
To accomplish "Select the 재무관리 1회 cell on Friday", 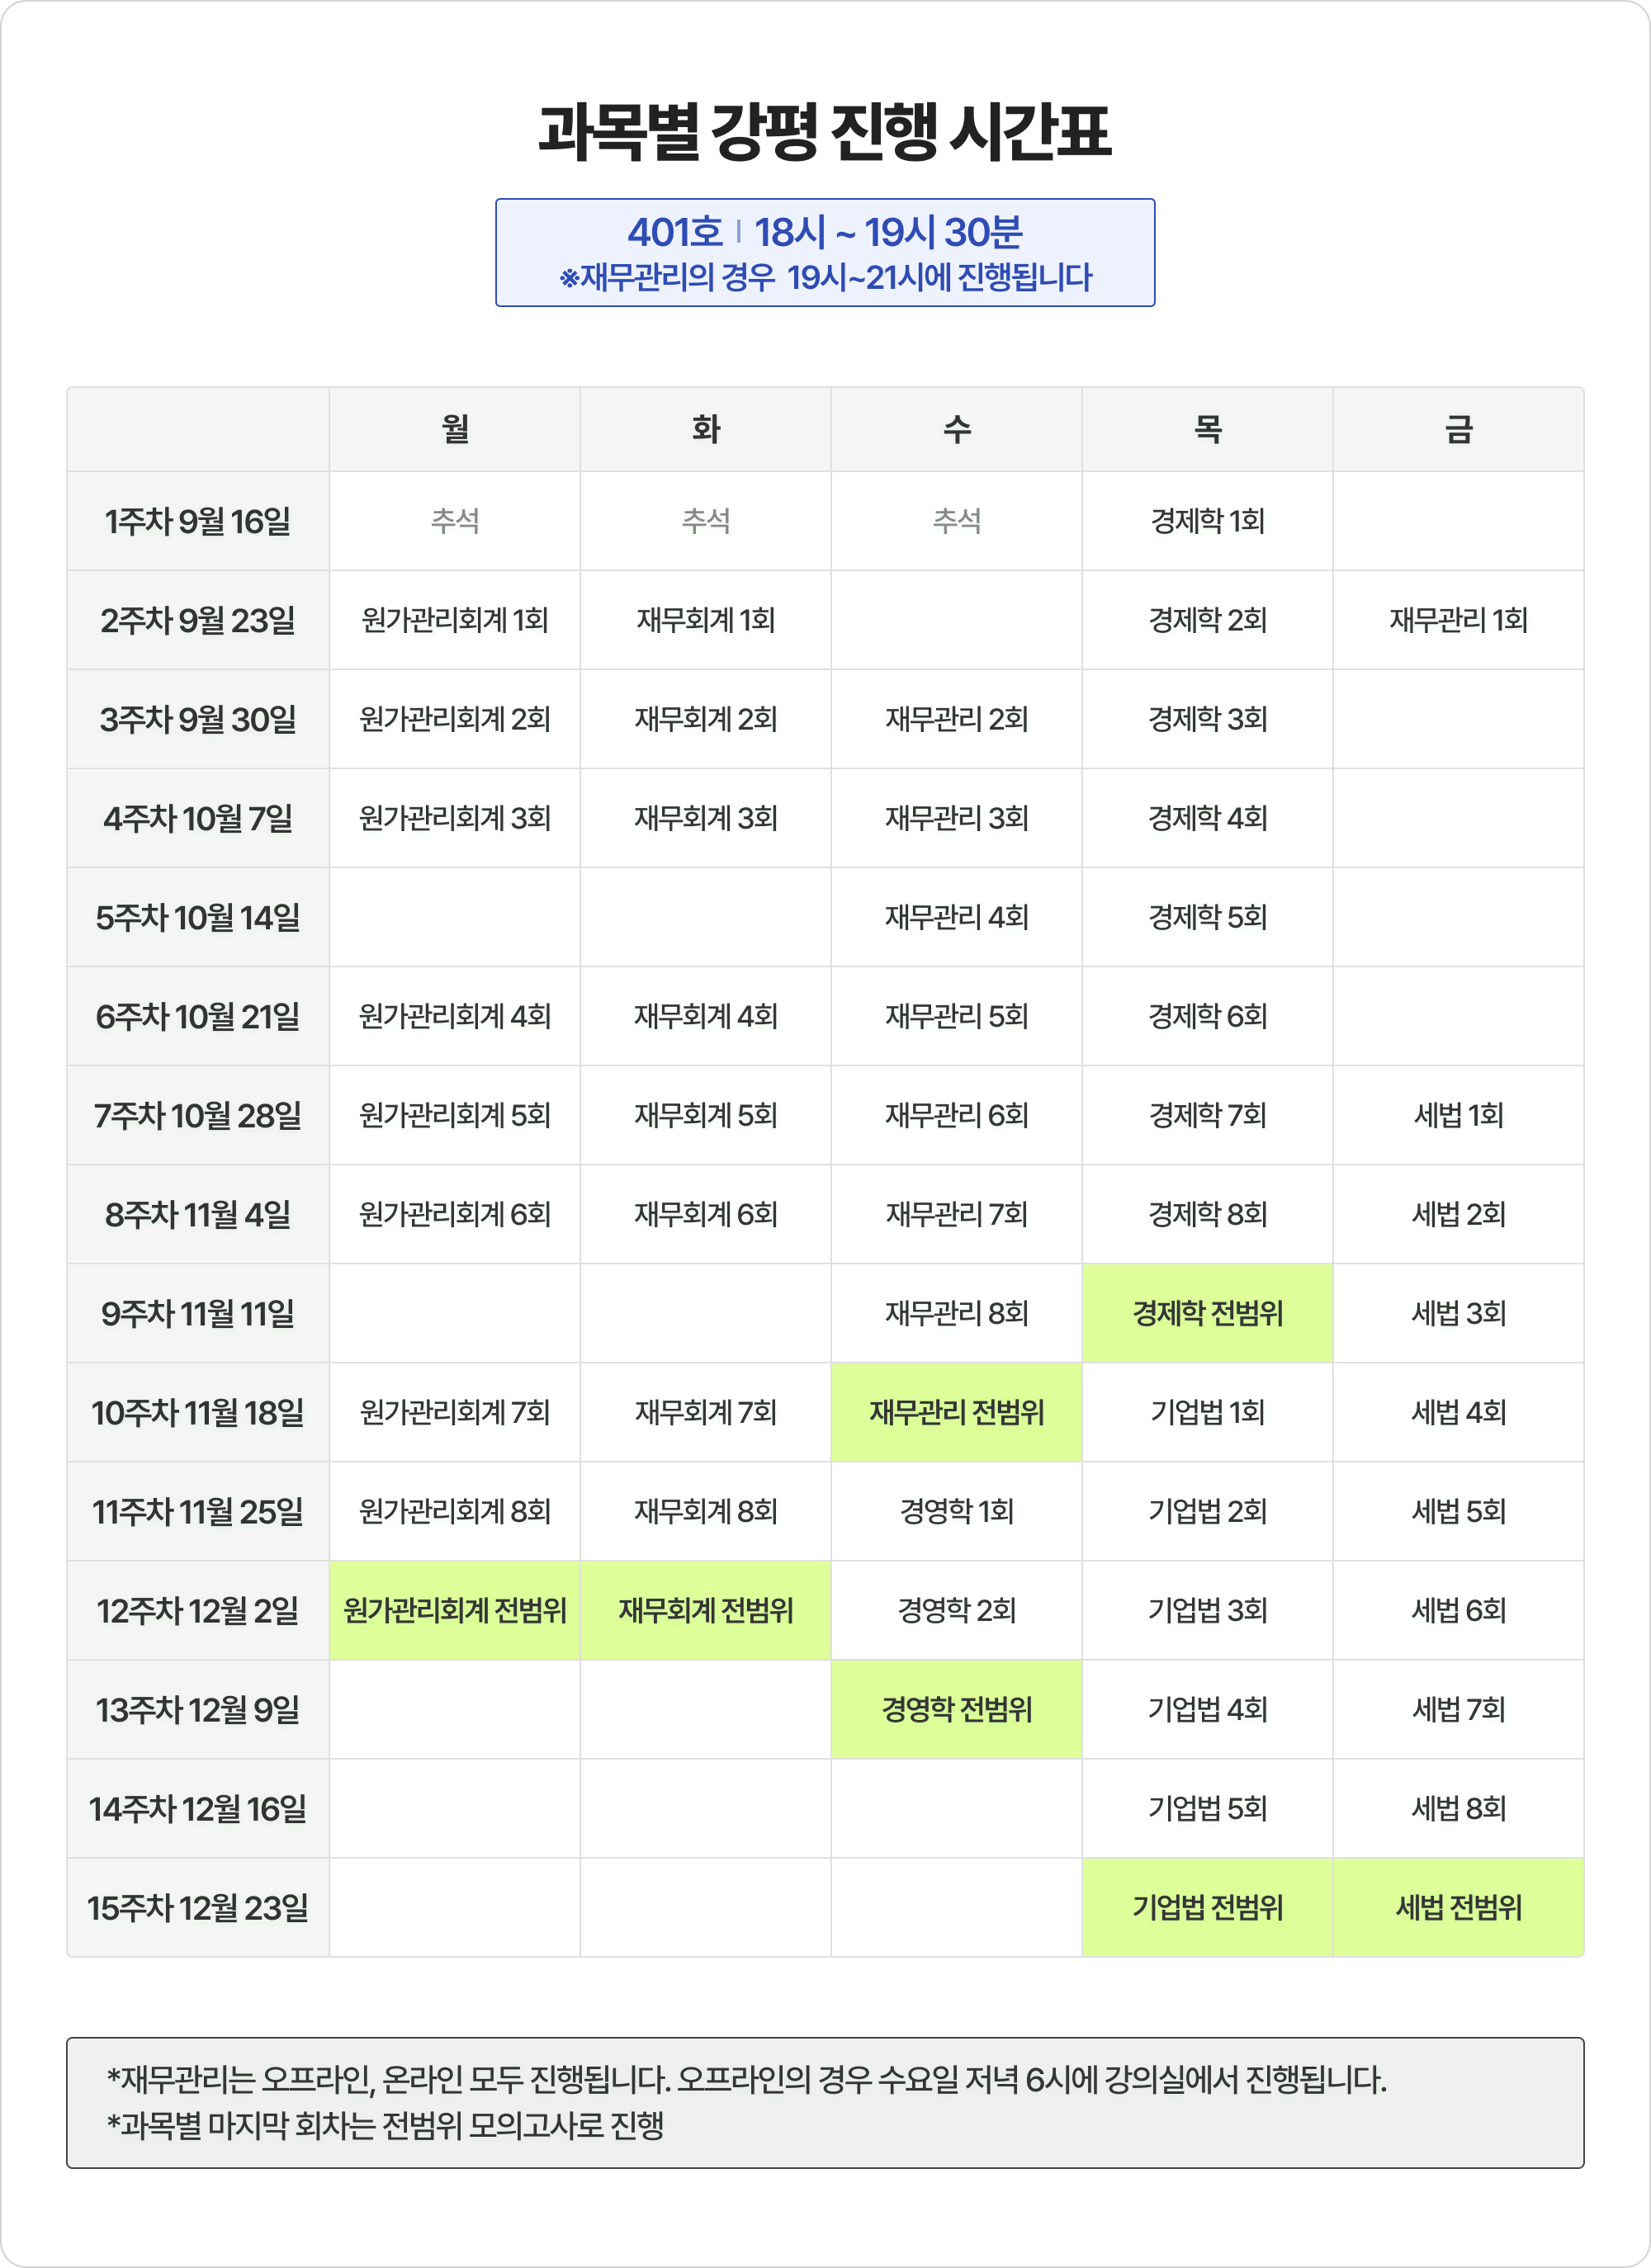I will coord(1458,620).
